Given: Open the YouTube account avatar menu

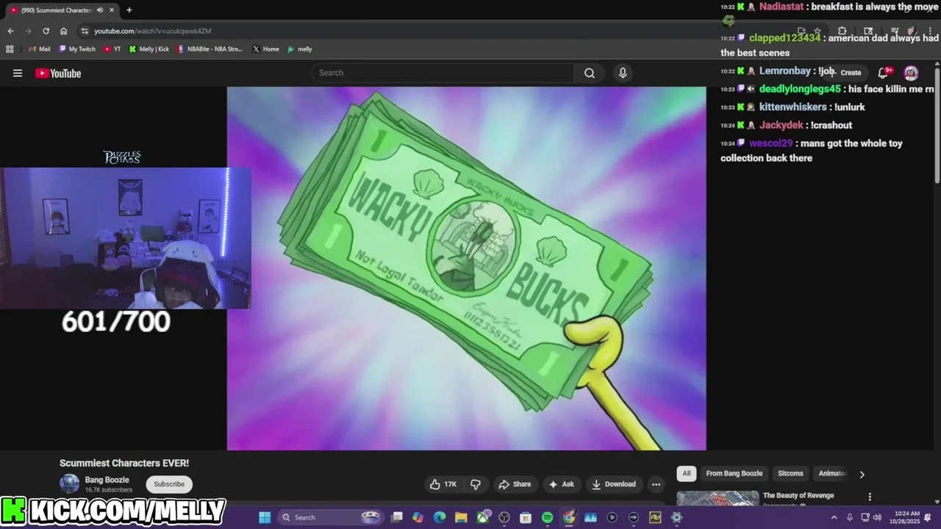Looking at the screenshot, I should (x=911, y=73).
